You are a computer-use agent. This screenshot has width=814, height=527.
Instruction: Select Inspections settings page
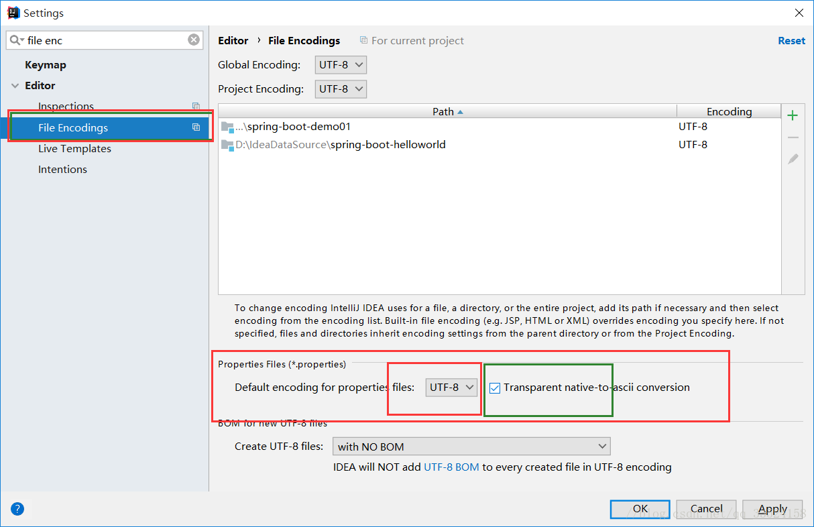[66, 107]
